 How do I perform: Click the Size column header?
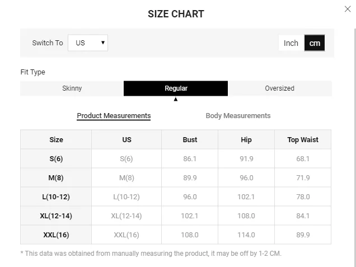[56, 140]
